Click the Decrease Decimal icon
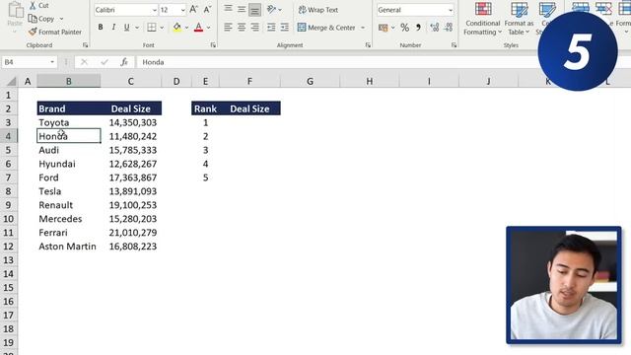This screenshot has height=355, width=631. pos(448,28)
